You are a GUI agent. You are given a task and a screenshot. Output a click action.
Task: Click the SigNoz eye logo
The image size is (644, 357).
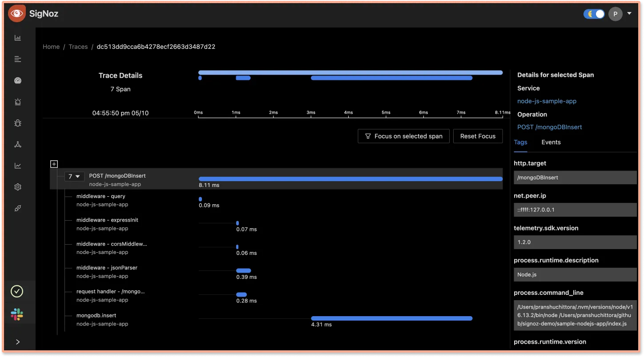tap(16, 14)
